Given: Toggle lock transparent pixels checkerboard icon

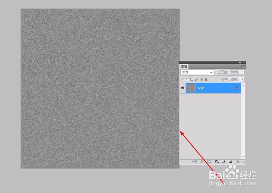Looking at the screenshot, I should pyautogui.click(x=192, y=79).
